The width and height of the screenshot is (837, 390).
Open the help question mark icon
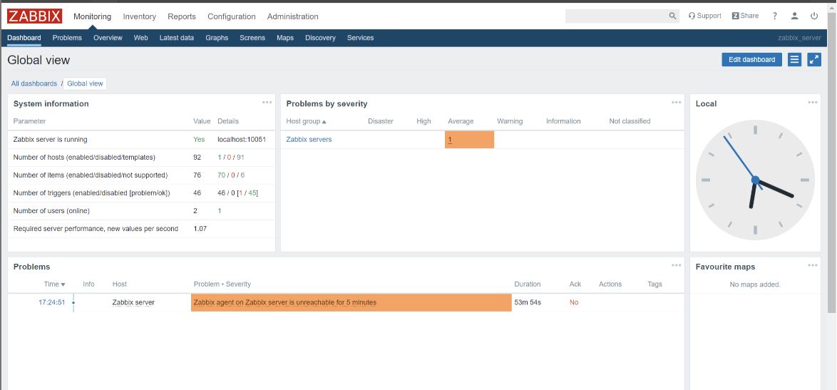775,16
